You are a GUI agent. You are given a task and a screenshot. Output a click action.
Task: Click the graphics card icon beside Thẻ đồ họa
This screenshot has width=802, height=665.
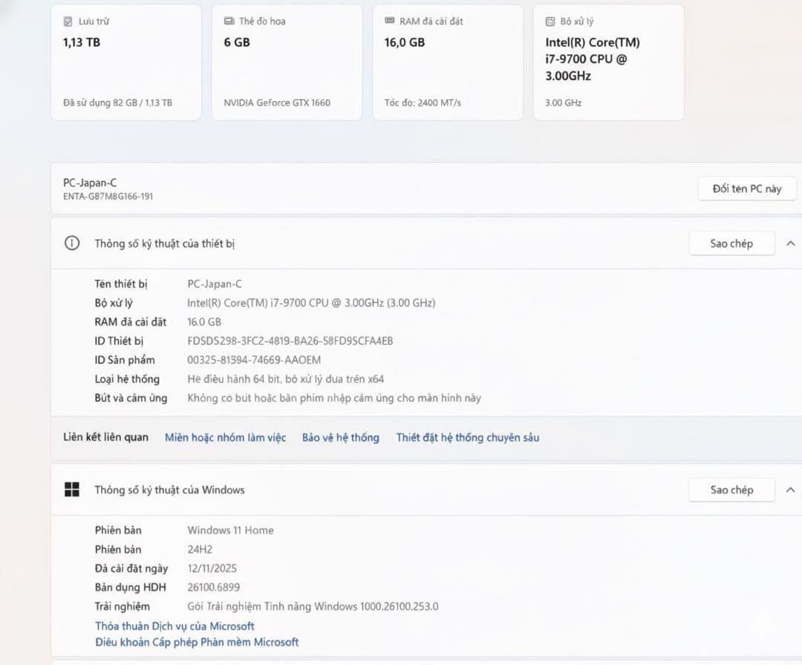pyautogui.click(x=229, y=22)
